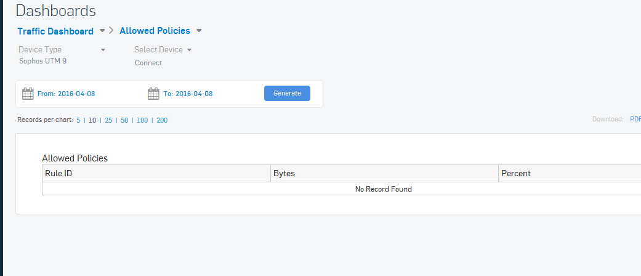Expand the Traffic Dashboard dropdown arrow

[102, 31]
